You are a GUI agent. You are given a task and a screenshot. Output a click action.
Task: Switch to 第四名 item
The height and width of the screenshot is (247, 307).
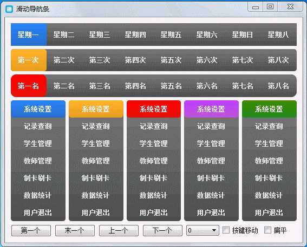point(135,86)
